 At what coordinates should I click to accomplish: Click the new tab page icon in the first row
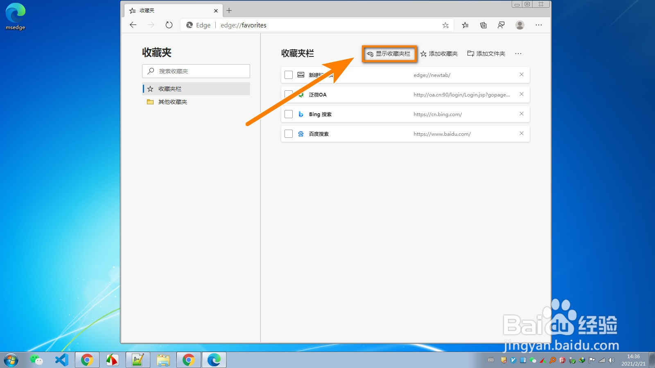[x=301, y=75]
